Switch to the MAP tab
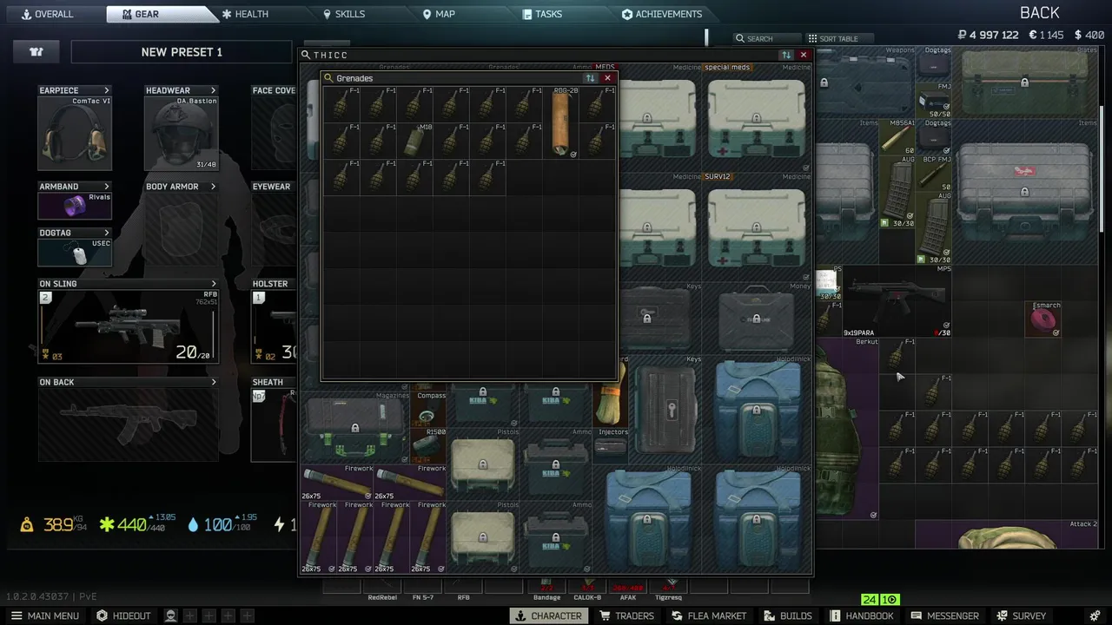 (x=439, y=14)
